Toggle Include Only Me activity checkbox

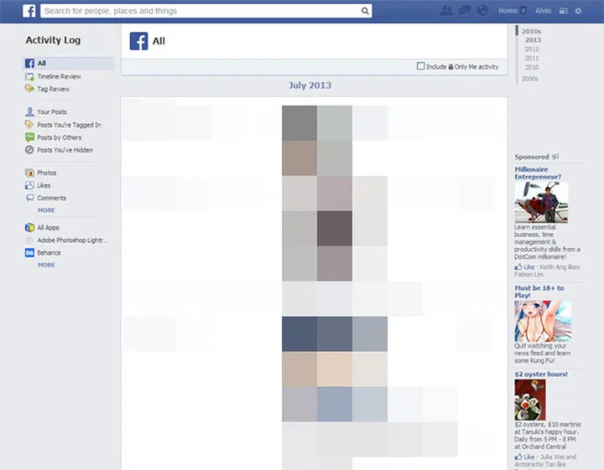click(420, 66)
